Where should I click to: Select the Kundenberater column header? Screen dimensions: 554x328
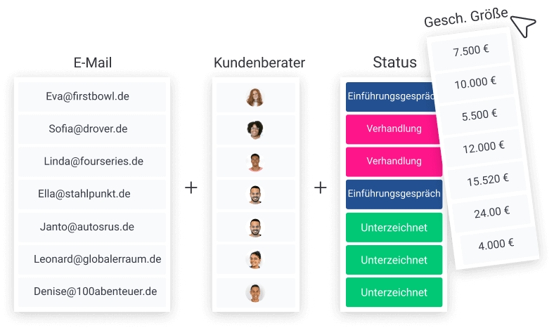pos(259,63)
